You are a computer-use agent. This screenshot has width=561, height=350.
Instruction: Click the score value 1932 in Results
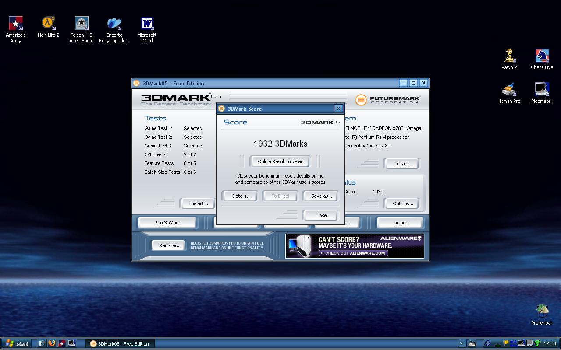click(378, 192)
